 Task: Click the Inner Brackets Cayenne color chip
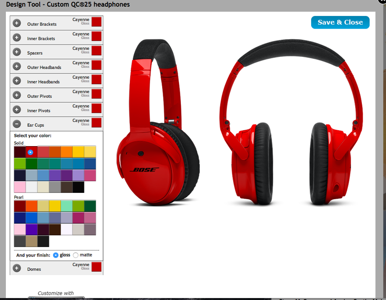coord(96,36)
